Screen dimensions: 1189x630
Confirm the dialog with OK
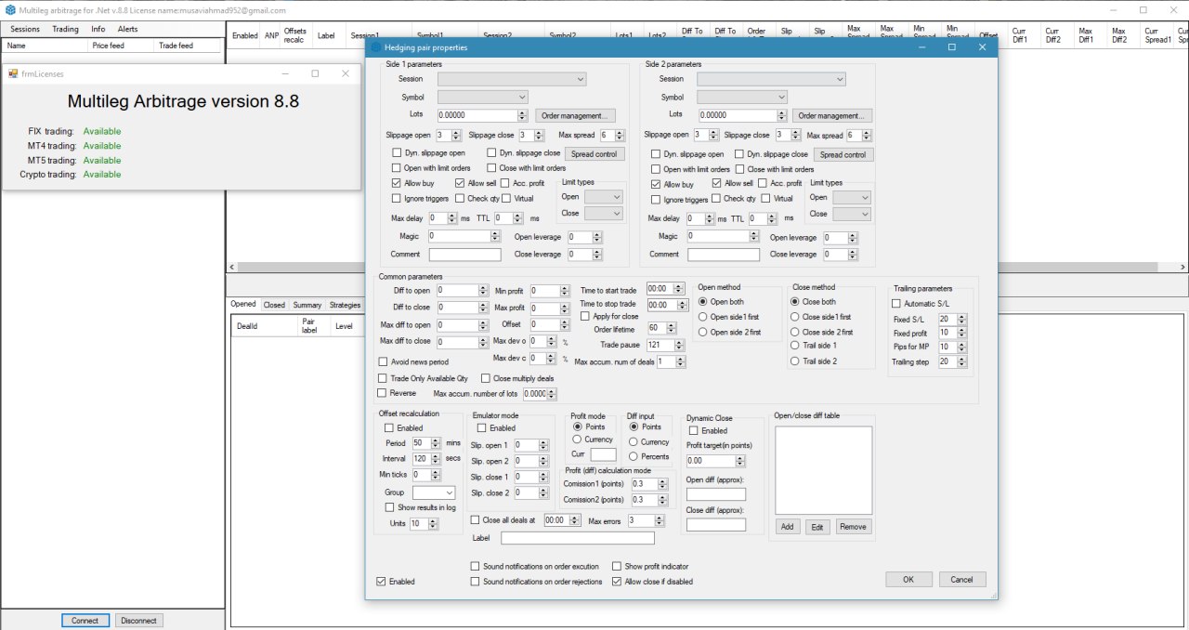coord(908,580)
